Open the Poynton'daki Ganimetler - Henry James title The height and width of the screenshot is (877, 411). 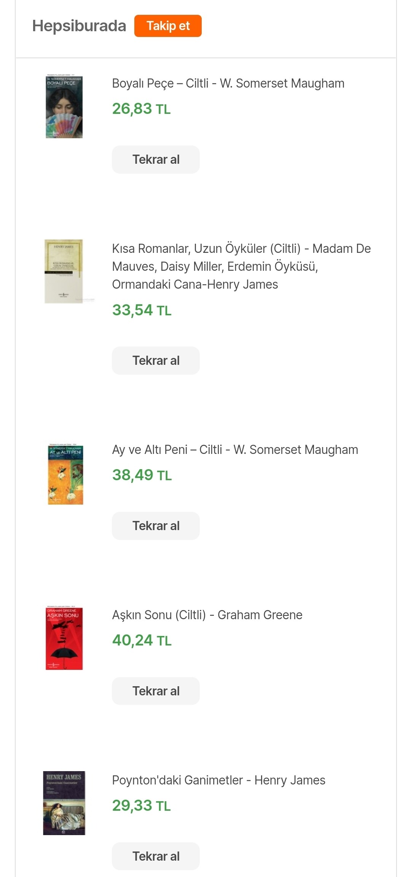[218, 780]
